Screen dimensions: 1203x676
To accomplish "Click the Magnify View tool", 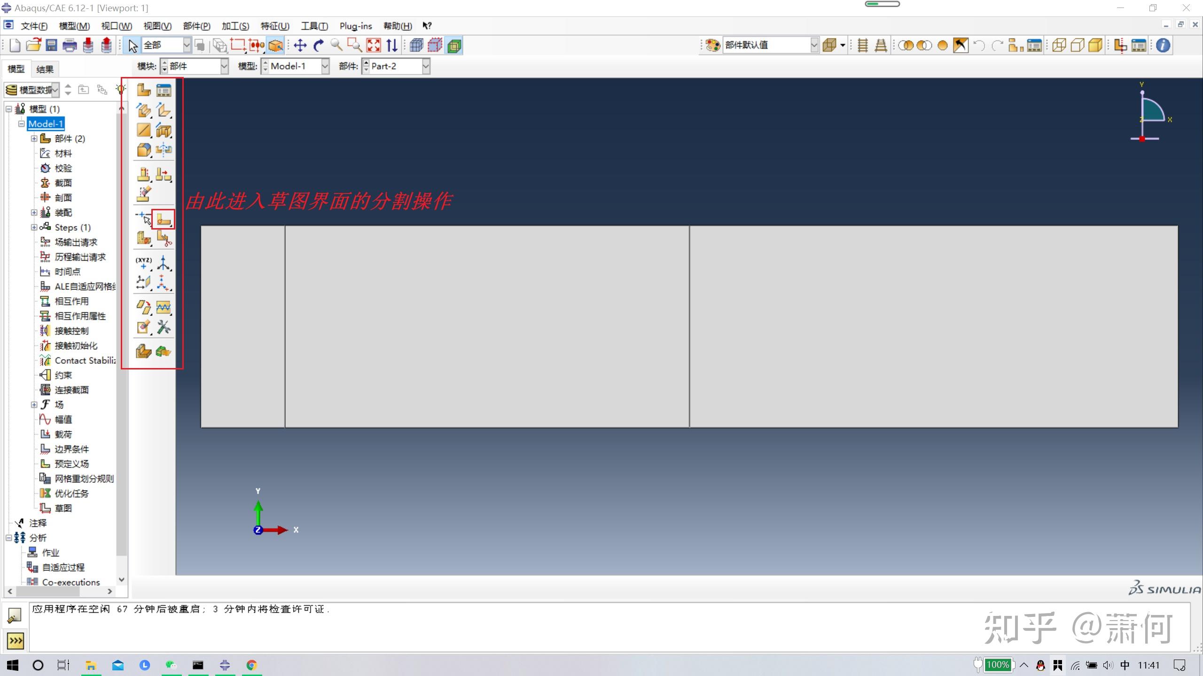I will click(x=336, y=46).
